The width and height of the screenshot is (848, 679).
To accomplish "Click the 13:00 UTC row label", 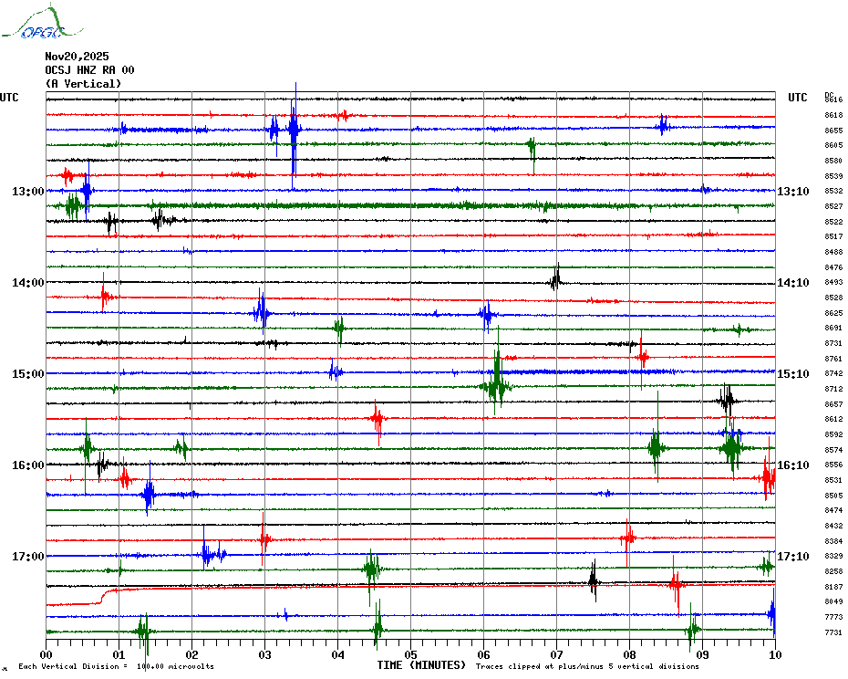I will [x=28, y=191].
